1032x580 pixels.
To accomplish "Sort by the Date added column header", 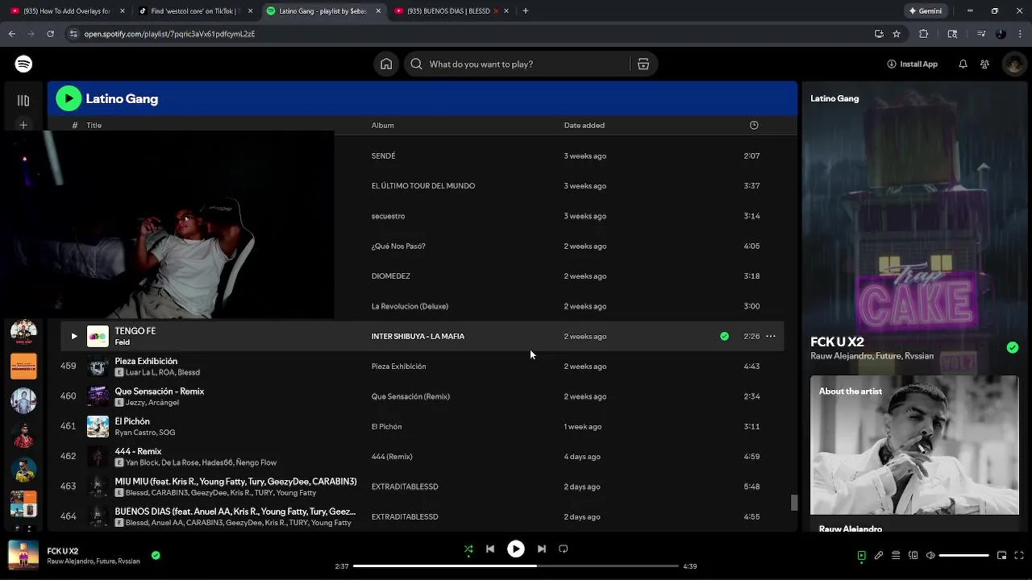I will coord(584,125).
